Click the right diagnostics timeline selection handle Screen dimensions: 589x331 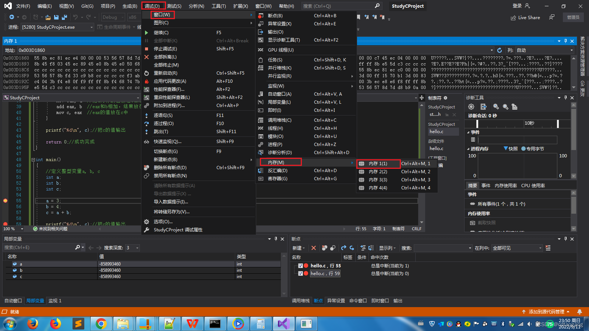point(558,124)
